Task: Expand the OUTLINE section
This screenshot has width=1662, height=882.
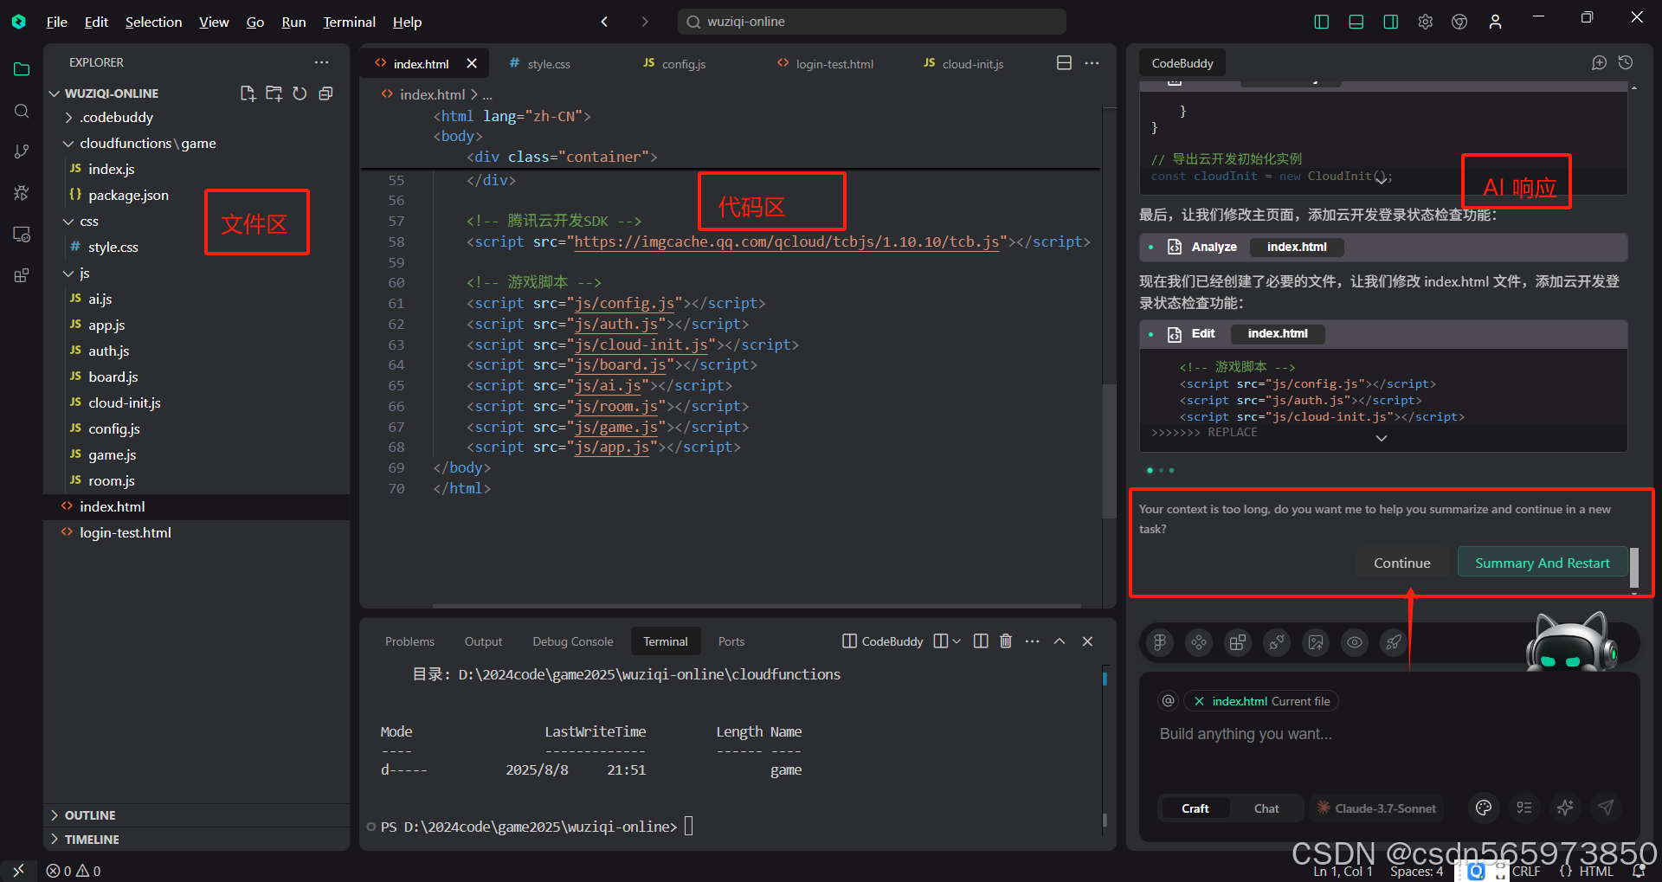Action: pyautogui.click(x=89, y=814)
